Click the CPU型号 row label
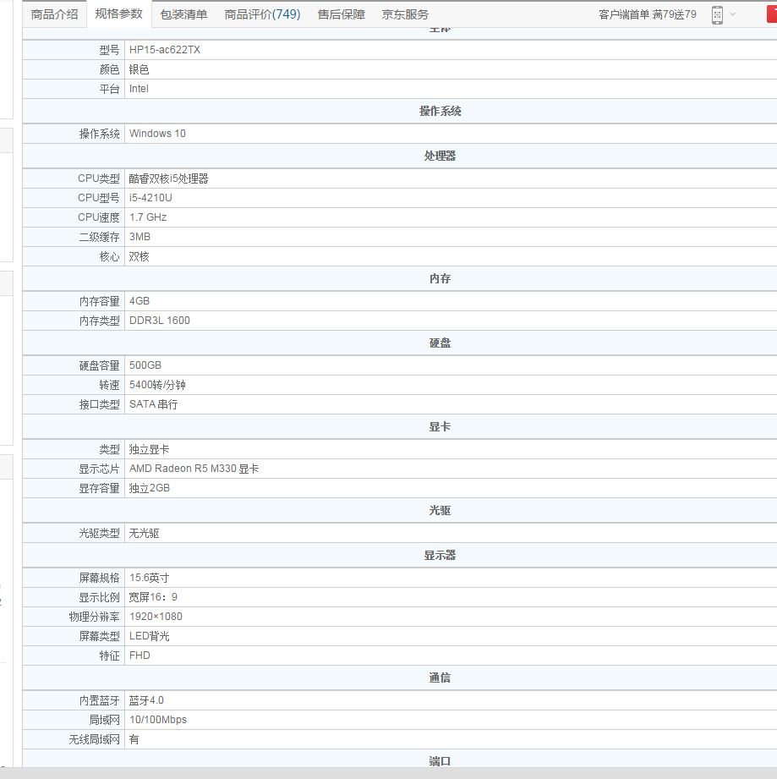This screenshot has width=777, height=779. [98, 198]
